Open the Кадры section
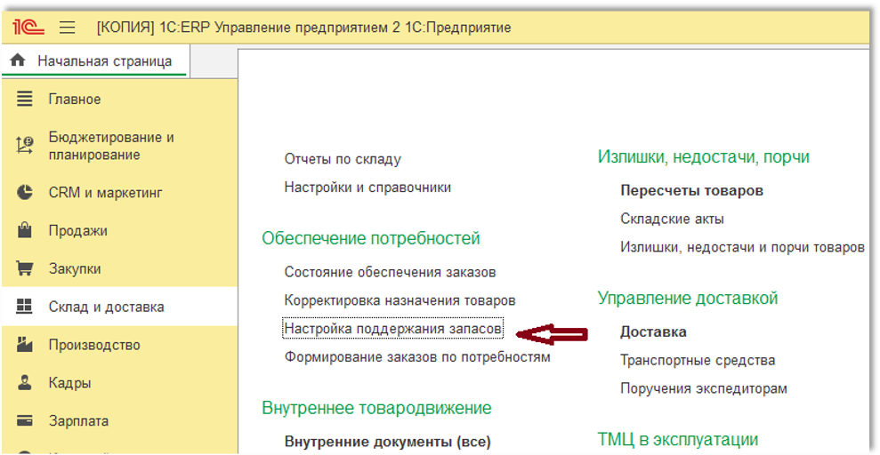880x455 pixels. coord(70,383)
